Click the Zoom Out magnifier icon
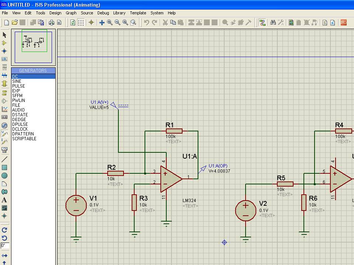 click(118, 22)
